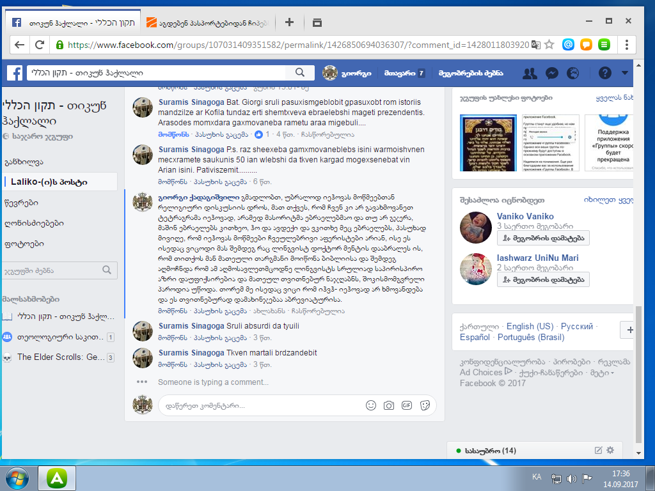Switch language to Português (Brasil)
Image resolution: width=655 pixels, height=491 pixels.
pyautogui.click(x=530, y=337)
